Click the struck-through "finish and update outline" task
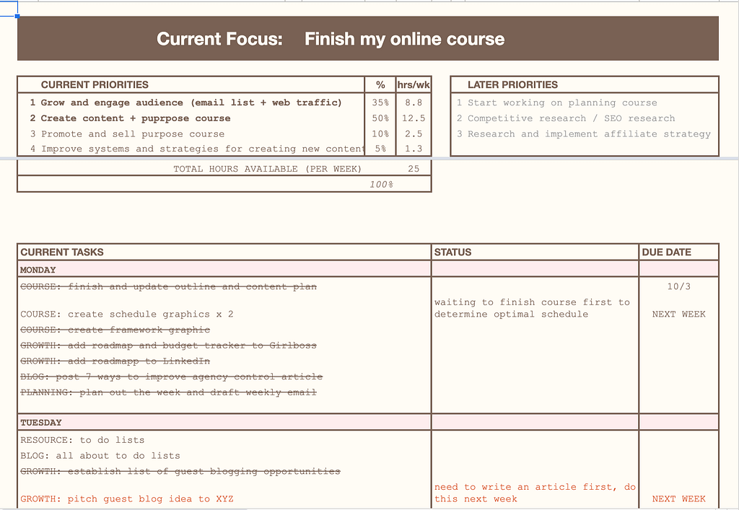Image resolution: width=739 pixels, height=510 pixels. 168,286
